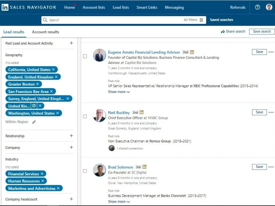Save the lead Eugene Amato
Viewport: 275px width, 206px height.
click(x=259, y=52)
